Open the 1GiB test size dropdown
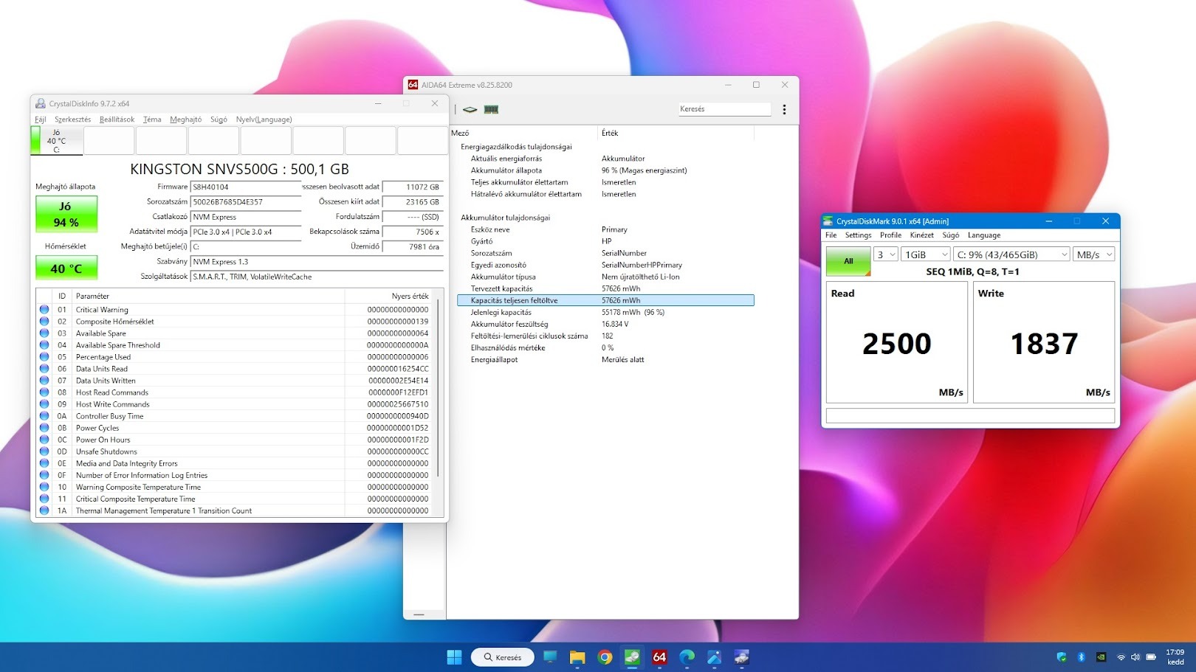Viewport: 1196px width, 672px height. 927,254
